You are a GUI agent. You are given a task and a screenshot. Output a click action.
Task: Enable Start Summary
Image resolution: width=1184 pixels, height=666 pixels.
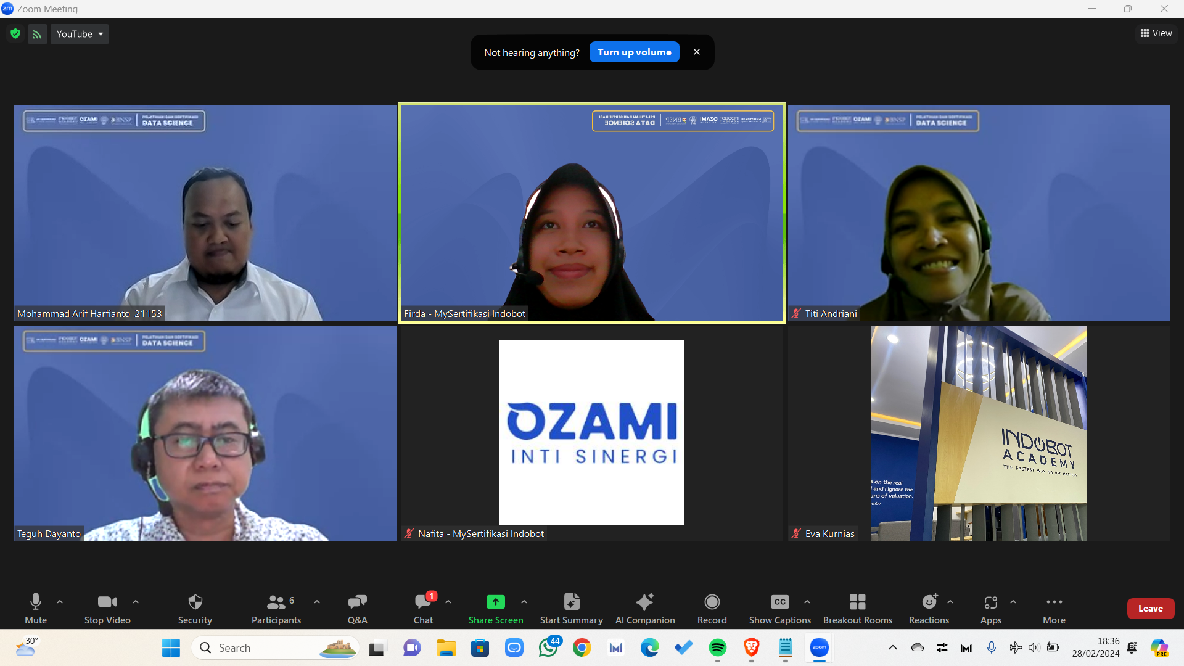(571, 609)
